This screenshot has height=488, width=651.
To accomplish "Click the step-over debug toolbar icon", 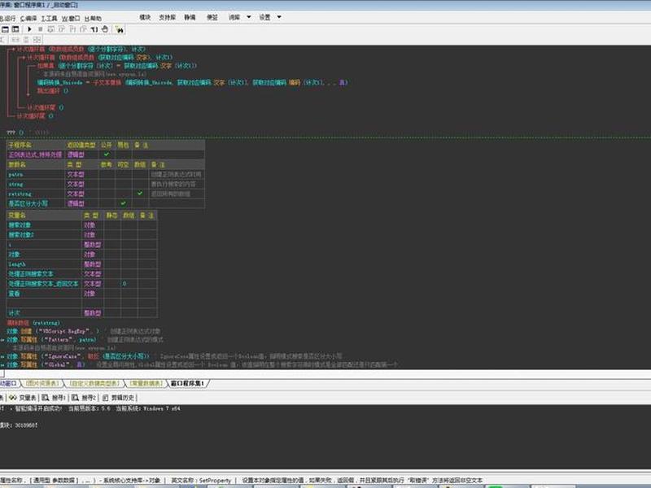I will (62, 29).
